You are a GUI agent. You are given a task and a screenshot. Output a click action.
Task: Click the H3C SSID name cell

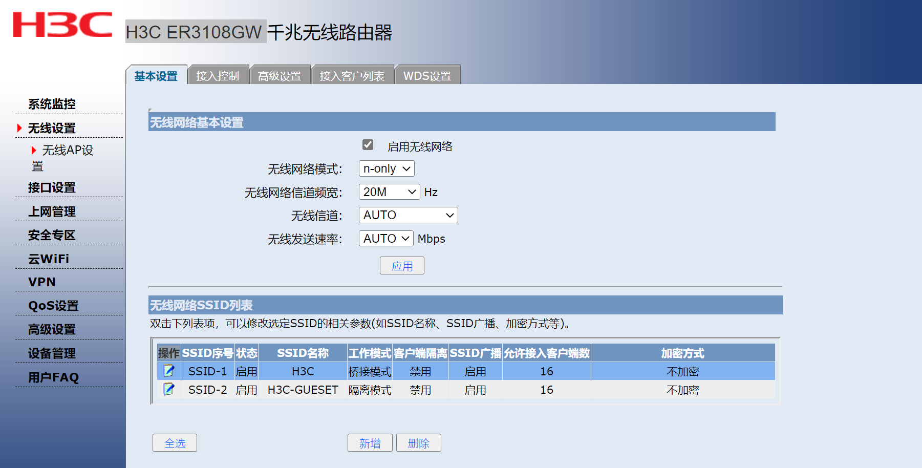(303, 371)
